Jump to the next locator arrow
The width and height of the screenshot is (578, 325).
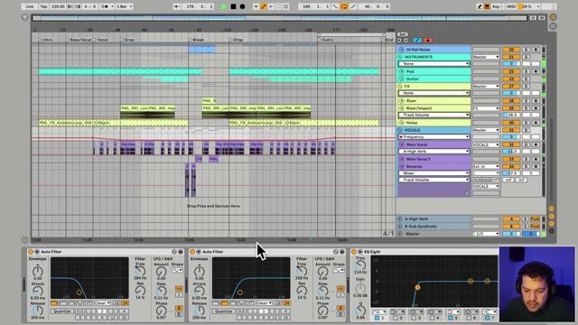[406, 40]
